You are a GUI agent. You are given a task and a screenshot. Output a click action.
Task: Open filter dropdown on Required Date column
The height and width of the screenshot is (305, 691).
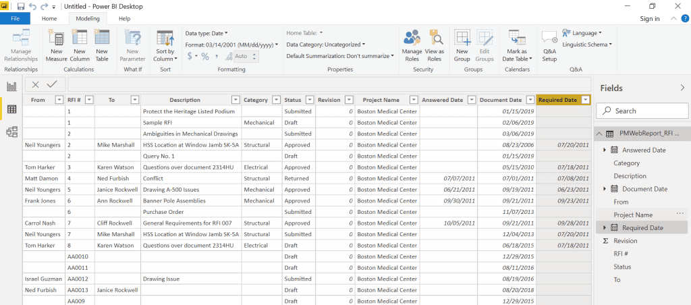click(x=585, y=100)
